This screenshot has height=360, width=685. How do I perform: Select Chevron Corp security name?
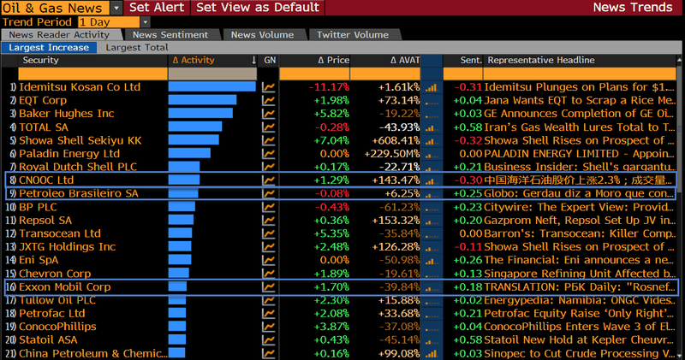[55, 274]
